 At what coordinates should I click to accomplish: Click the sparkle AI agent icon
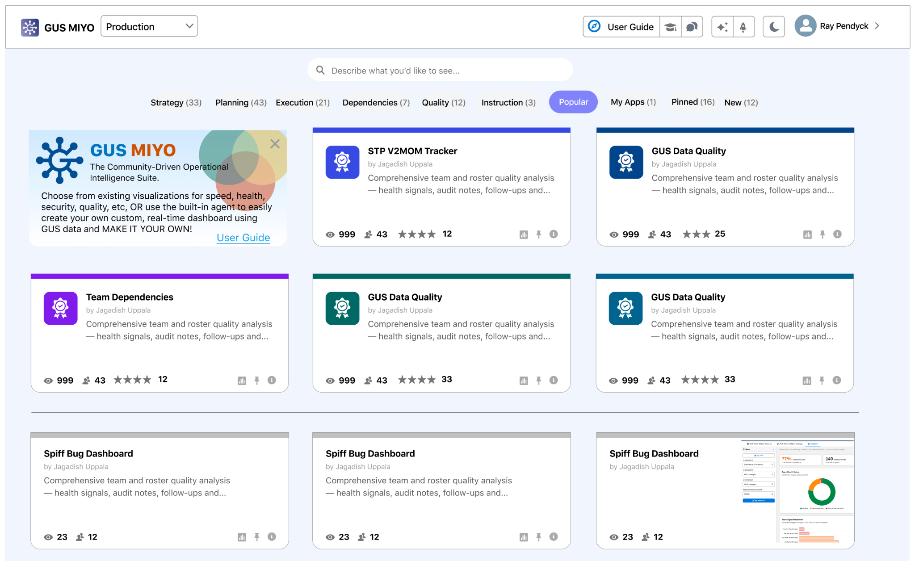[722, 27]
